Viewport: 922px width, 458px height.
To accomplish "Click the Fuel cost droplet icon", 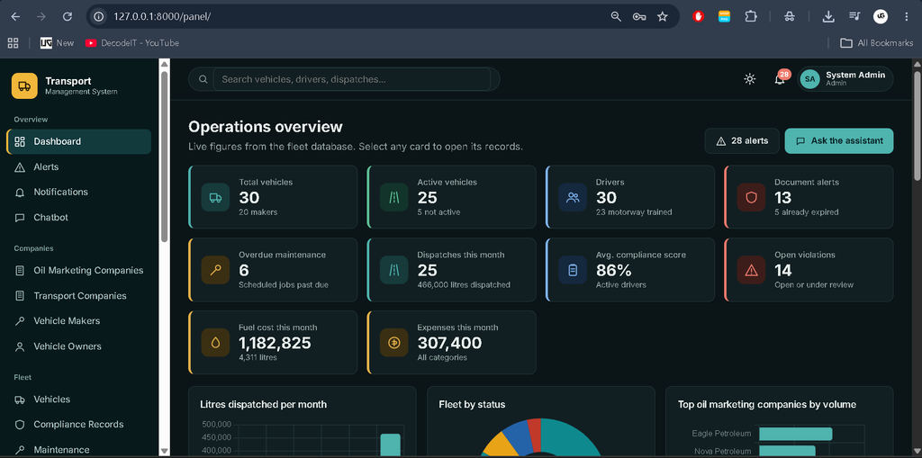I will point(216,343).
